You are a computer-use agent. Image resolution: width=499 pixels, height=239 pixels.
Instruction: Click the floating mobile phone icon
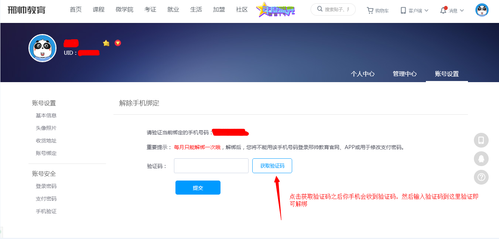481,140
